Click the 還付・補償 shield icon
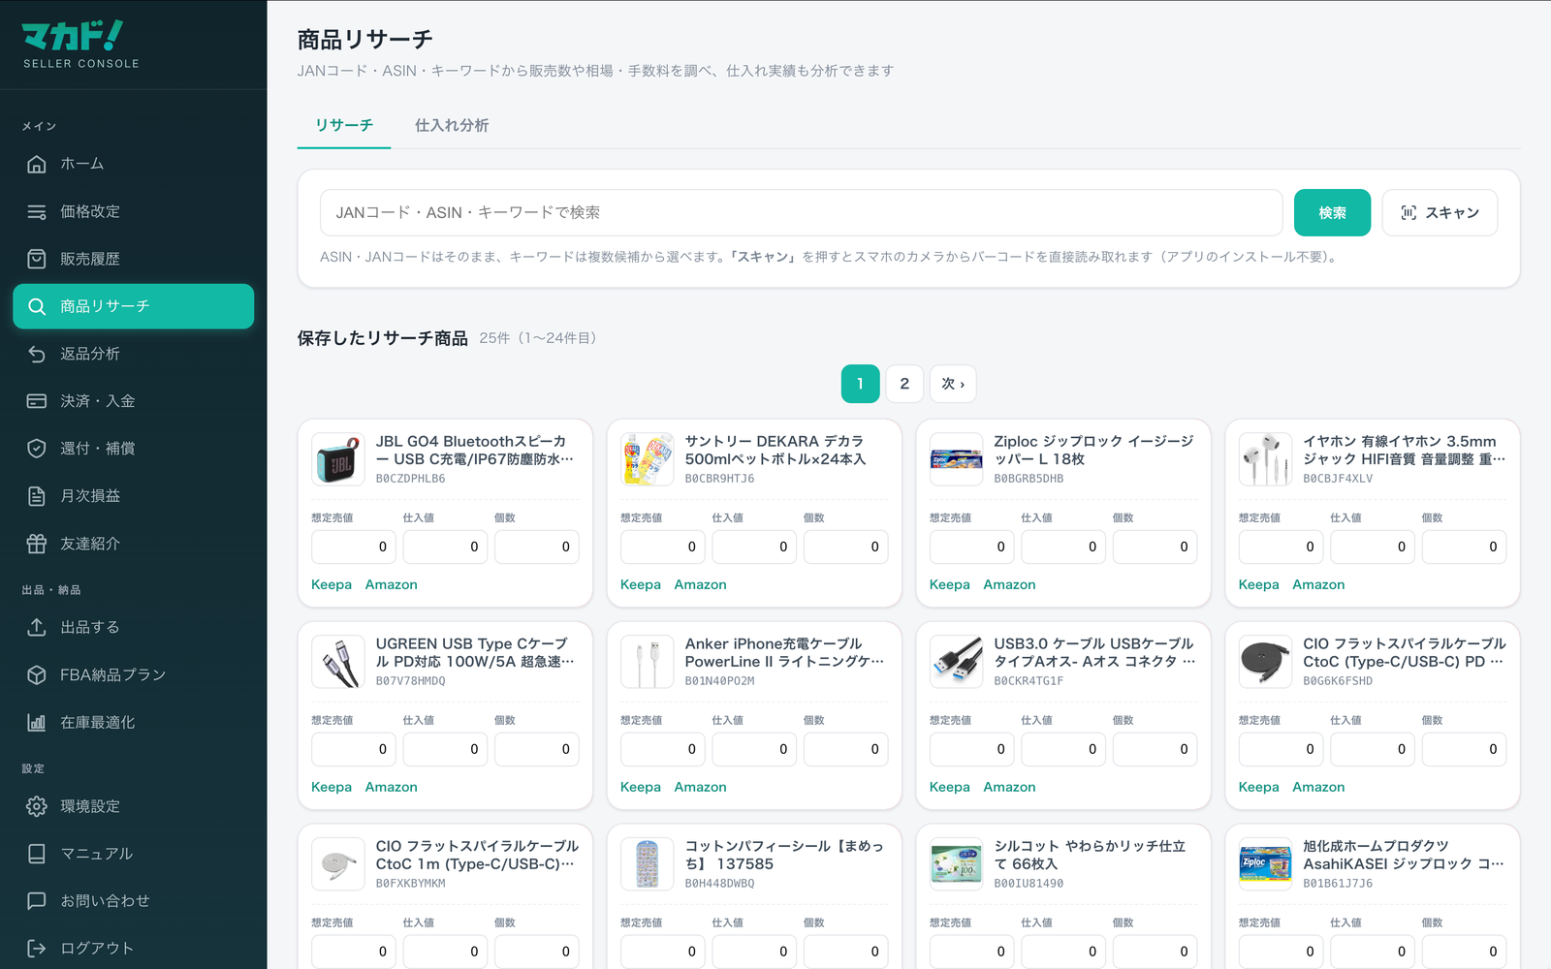 (37, 449)
